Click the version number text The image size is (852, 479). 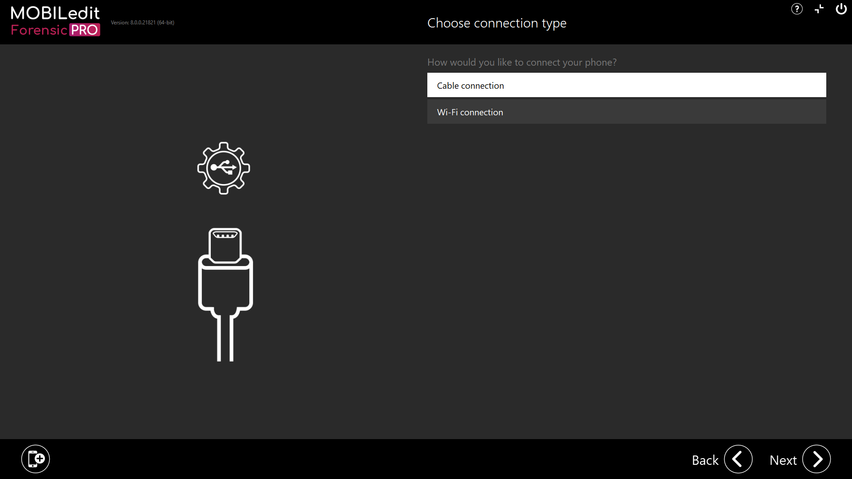tap(142, 22)
